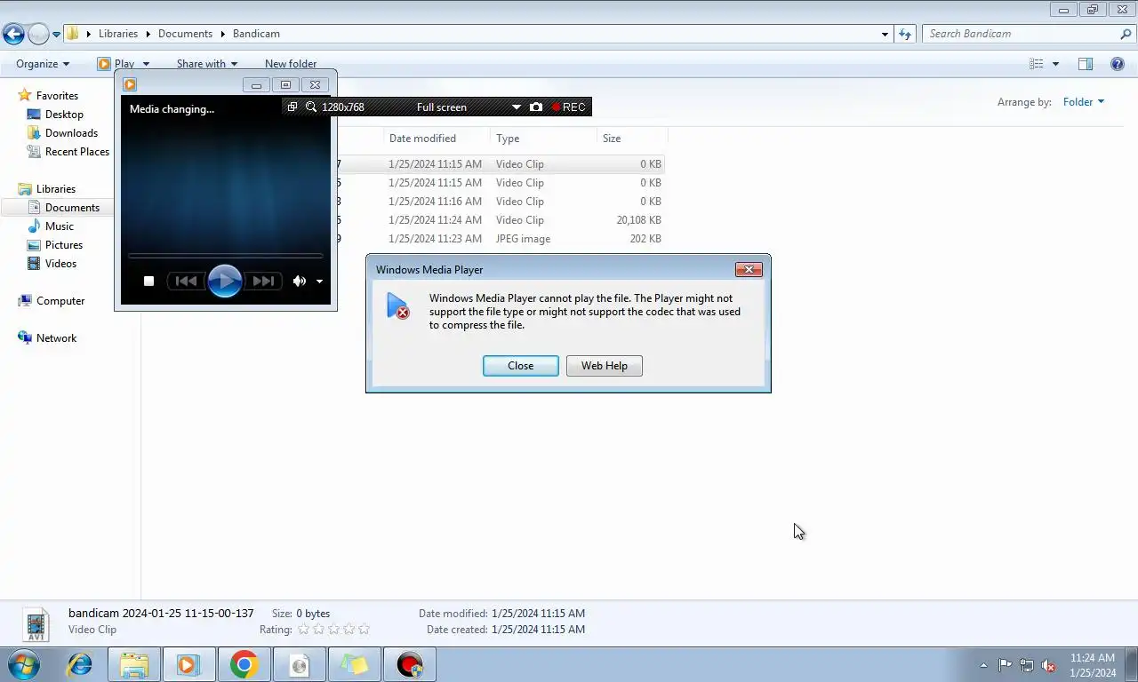Click the muted volume tray icon

tap(1048, 665)
